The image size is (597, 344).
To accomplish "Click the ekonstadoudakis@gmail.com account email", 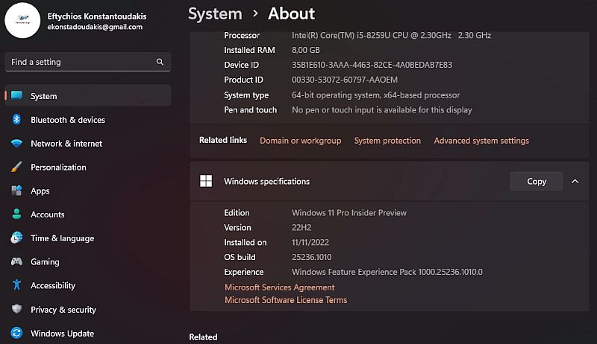I will (95, 27).
